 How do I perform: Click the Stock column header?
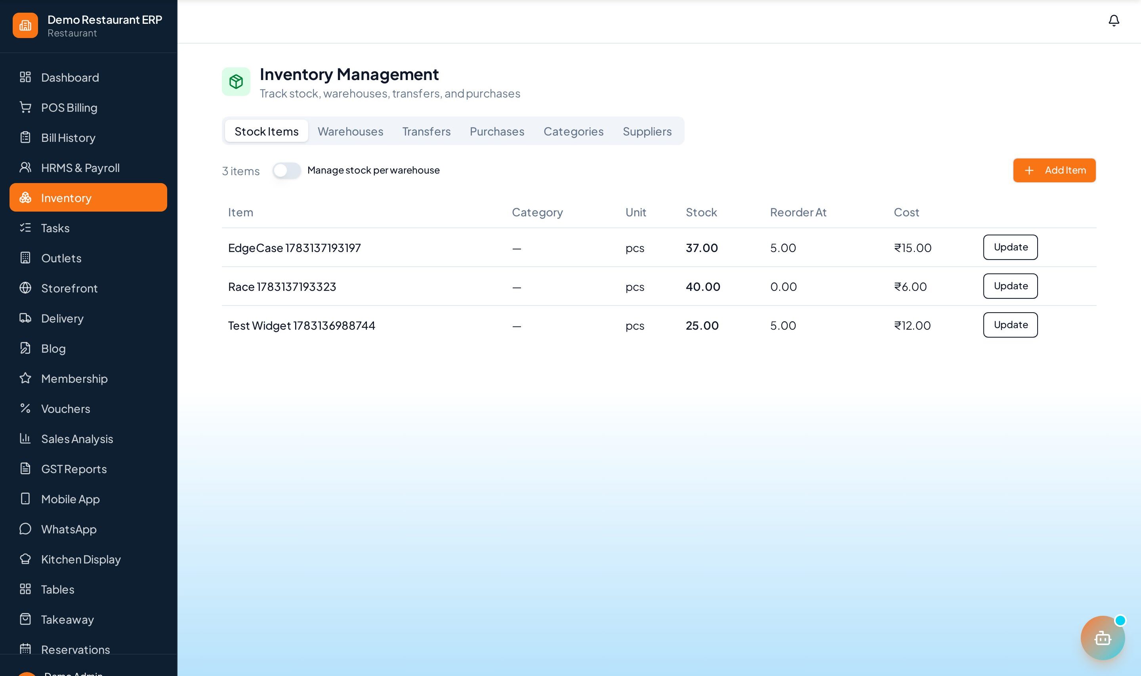click(x=701, y=212)
